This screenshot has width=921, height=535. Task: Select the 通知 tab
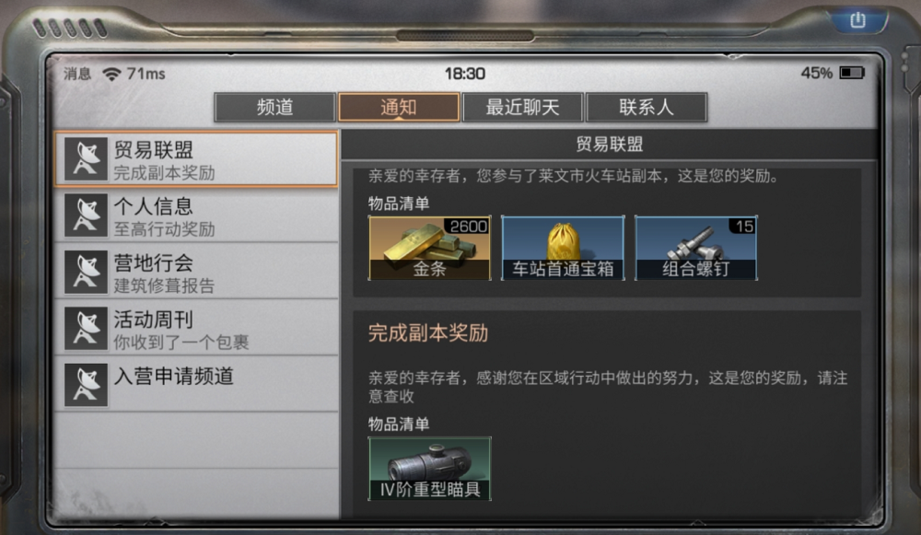click(x=399, y=107)
